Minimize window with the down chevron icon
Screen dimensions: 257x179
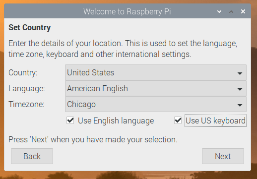219,11
